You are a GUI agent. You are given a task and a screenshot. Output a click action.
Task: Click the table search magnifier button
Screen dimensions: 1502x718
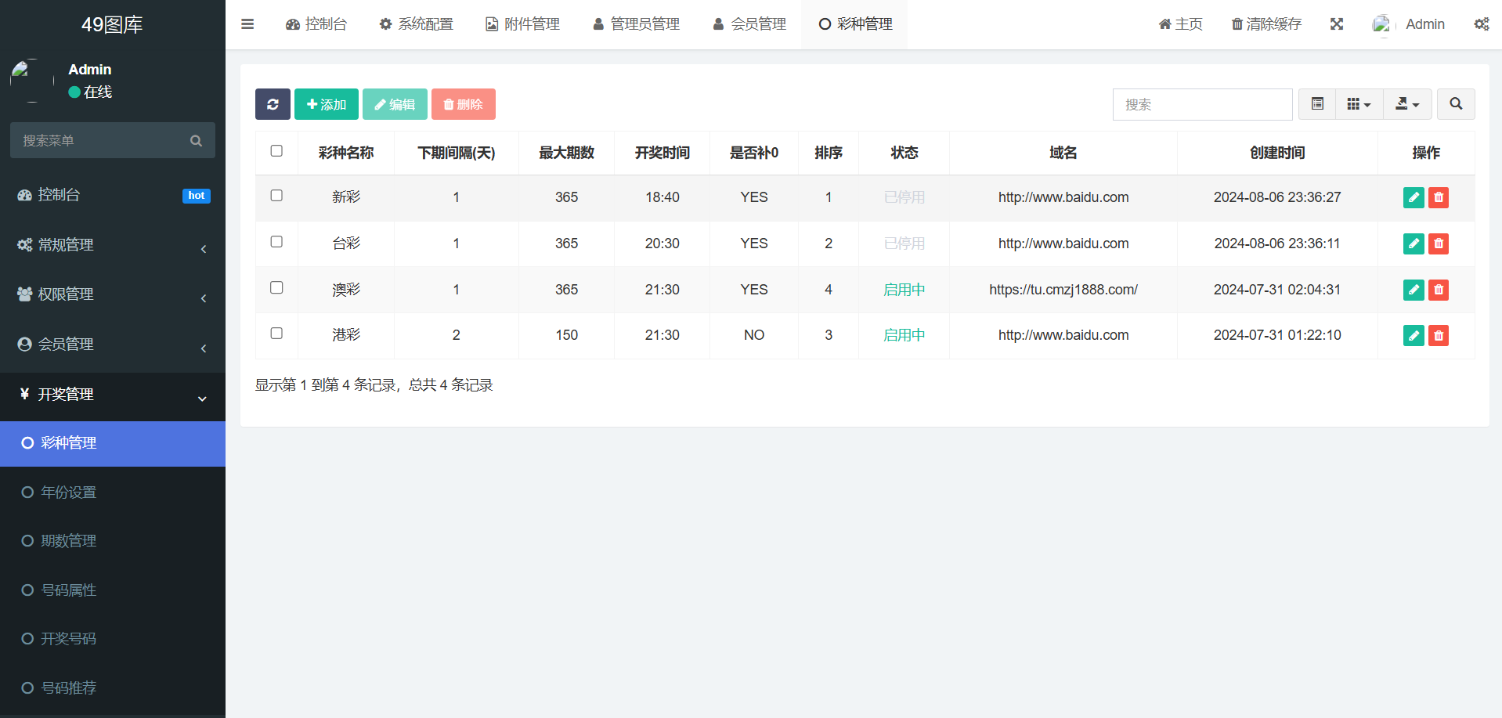1456,104
